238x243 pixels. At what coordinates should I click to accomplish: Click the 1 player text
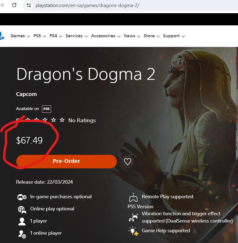pos(38,221)
